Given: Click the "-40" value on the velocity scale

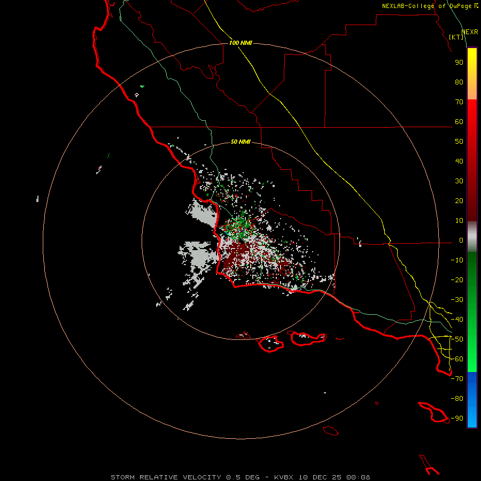Looking at the screenshot, I should (457, 320).
